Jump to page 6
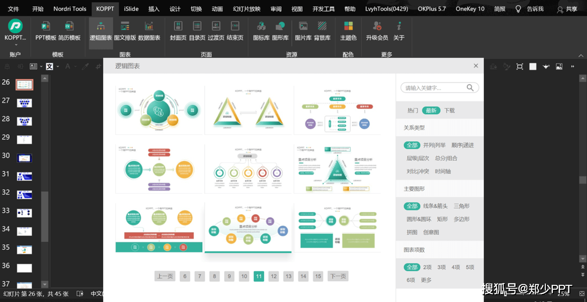 tap(185, 276)
